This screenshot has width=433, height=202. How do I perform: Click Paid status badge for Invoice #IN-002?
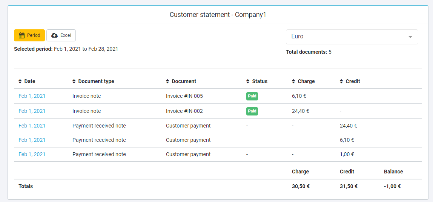[252, 111]
